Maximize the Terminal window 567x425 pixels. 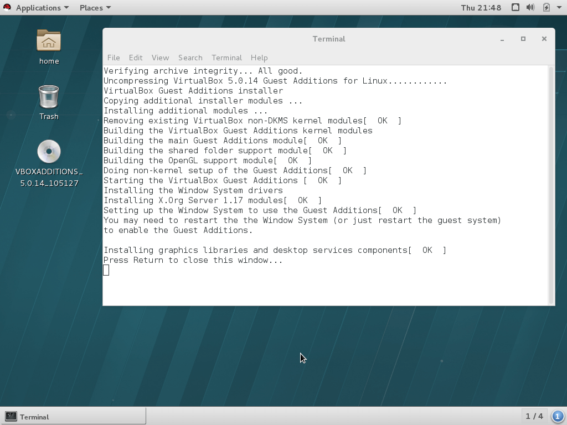(x=523, y=39)
